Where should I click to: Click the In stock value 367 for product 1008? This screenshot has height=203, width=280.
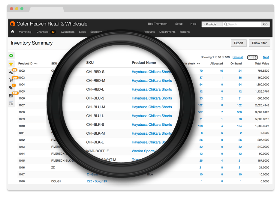point(200,112)
